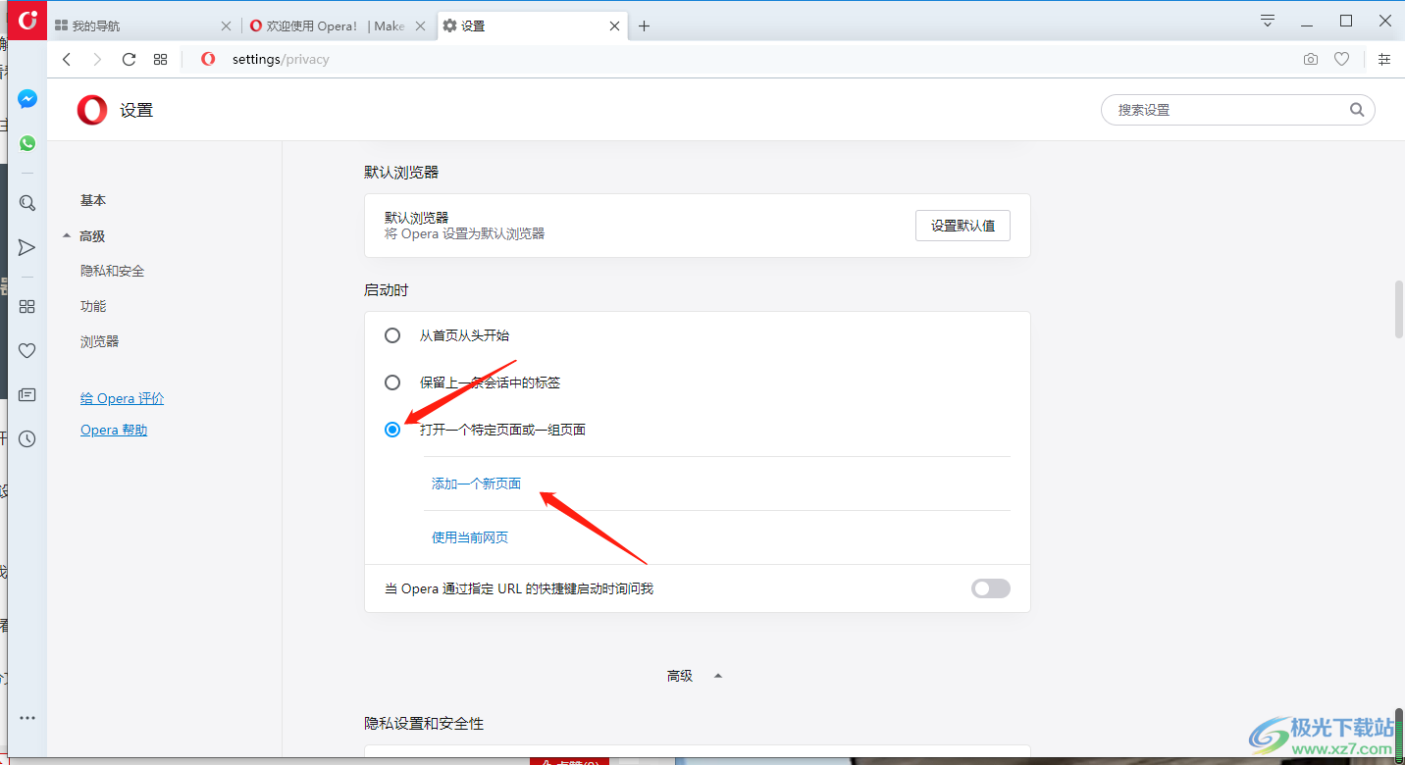Select 从首页从头开始 radio option
Viewport: 1405px width, 765px height.
tap(392, 335)
